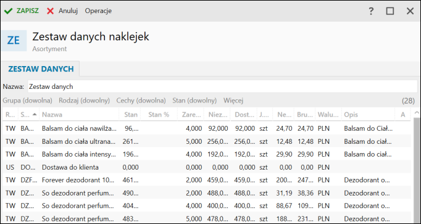Show more filters via Więcej
The width and height of the screenshot is (421, 224).
[x=233, y=101]
